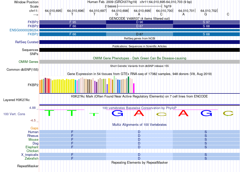Image resolution: width=240 pixels, height=172 pixels.
Task: Click the Layered H3K27Ac track label
Action: pos(16,100)
